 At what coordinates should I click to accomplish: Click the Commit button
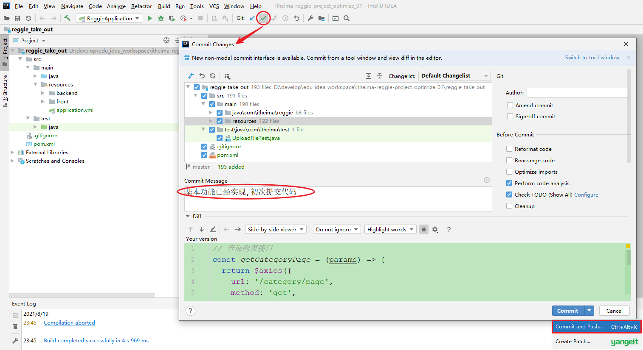point(568,311)
